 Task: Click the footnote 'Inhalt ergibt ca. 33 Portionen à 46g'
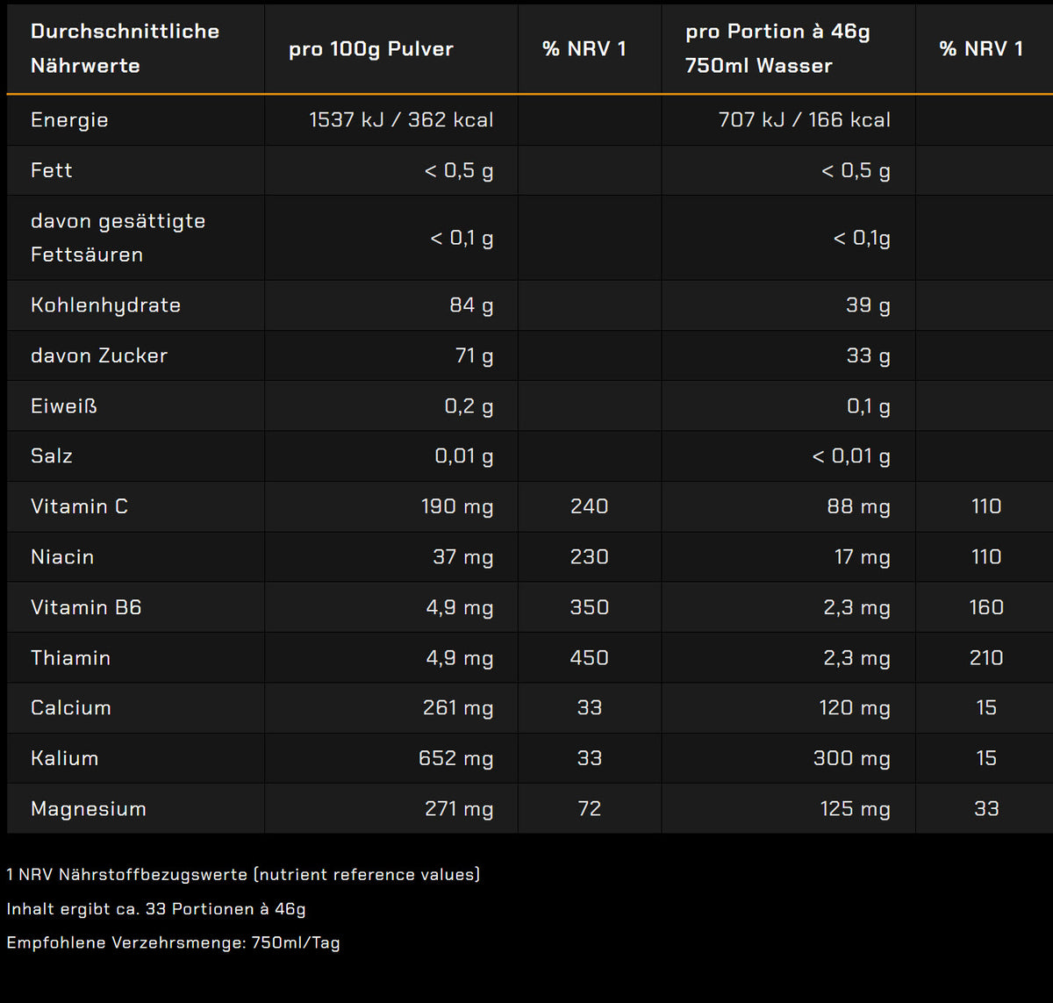coord(156,909)
